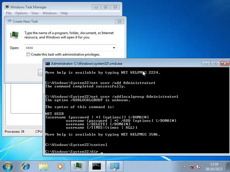Open the clock showing 13:59
This screenshot has width=230, height=172.
click(214, 164)
